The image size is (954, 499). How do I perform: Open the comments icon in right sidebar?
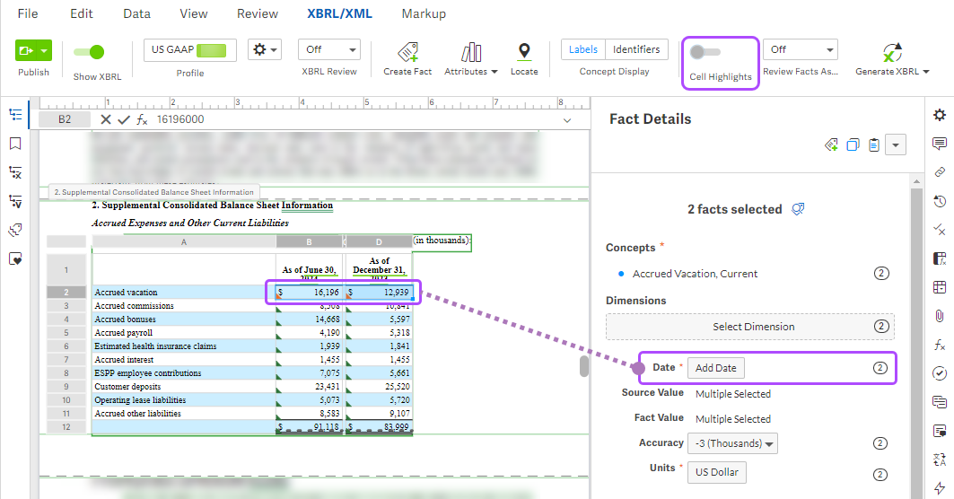point(940,144)
